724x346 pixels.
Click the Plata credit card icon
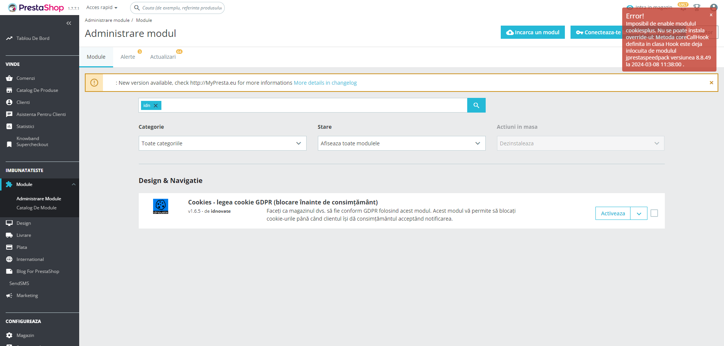pos(9,247)
